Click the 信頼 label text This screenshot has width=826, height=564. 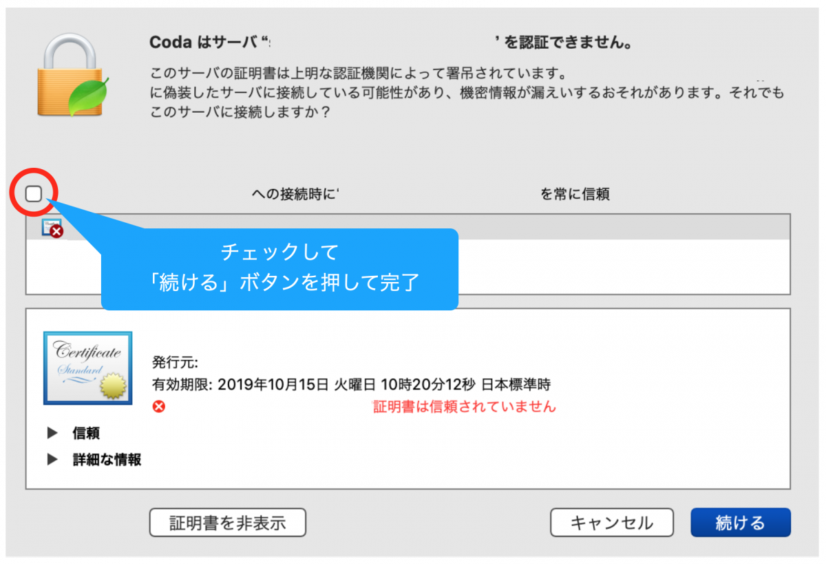coord(86,433)
